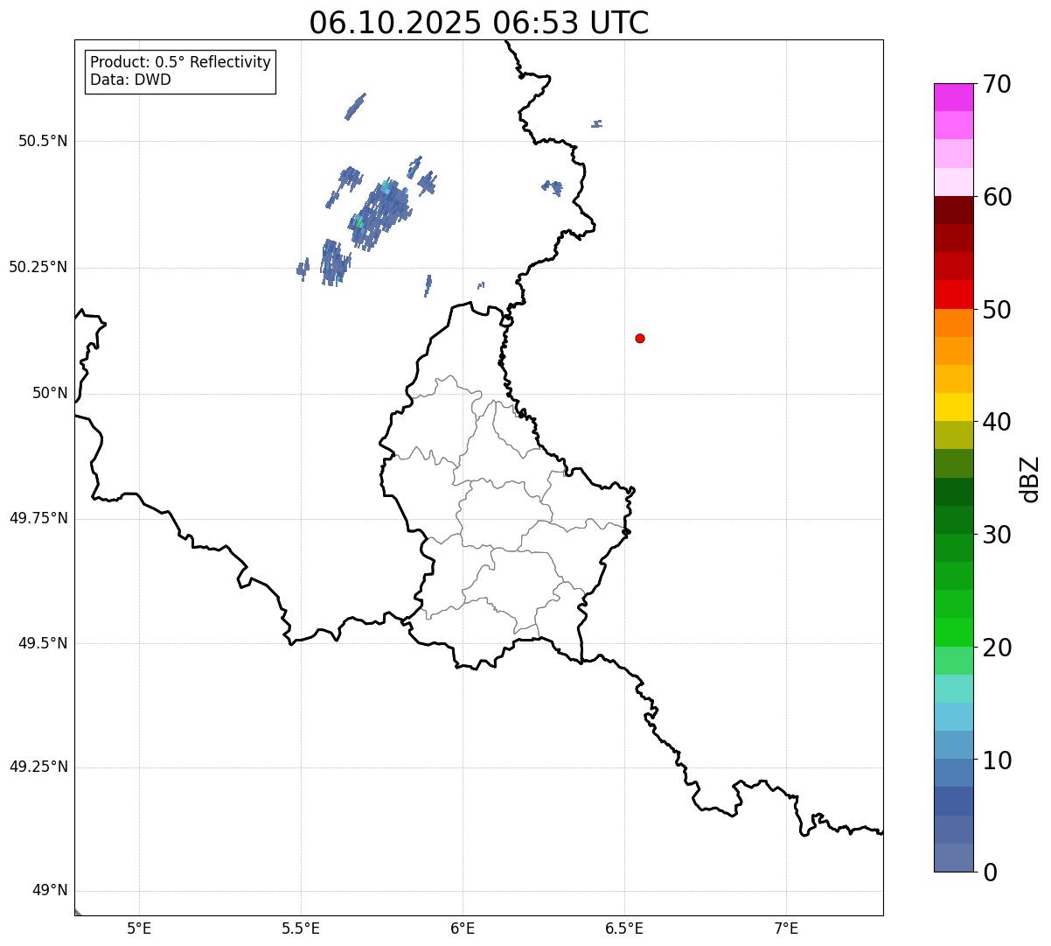Click the title text 06.10.2025 06:53 UTC
The image size is (1051, 946).
click(479, 23)
